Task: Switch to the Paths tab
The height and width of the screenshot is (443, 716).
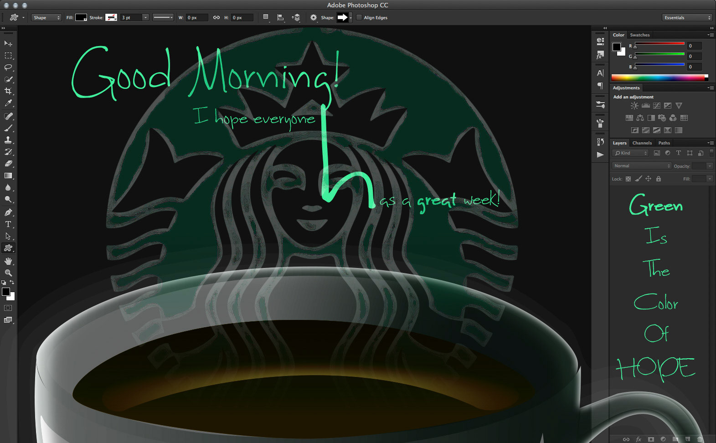Action: tap(664, 143)
